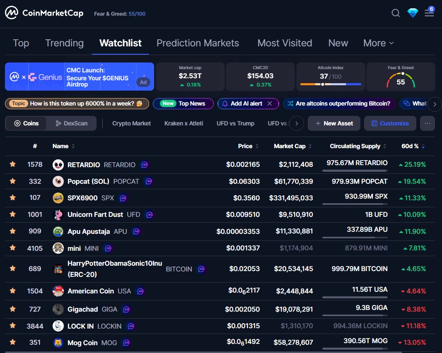Click the Unicorn Fart Dust coin logo

click(x=58, y=215)
